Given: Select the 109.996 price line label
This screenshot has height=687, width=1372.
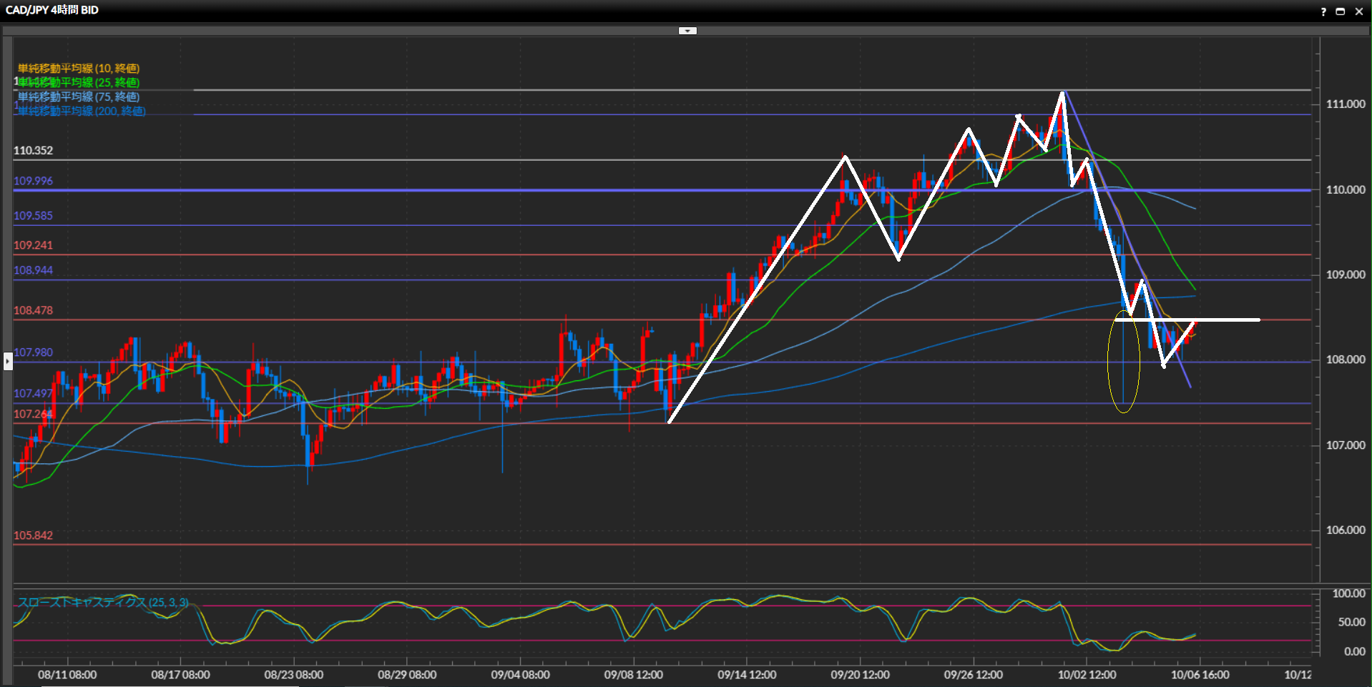Looking at the screenshot, I should tap(33, 182).
